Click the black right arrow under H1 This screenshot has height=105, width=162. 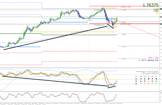(149, 79)
